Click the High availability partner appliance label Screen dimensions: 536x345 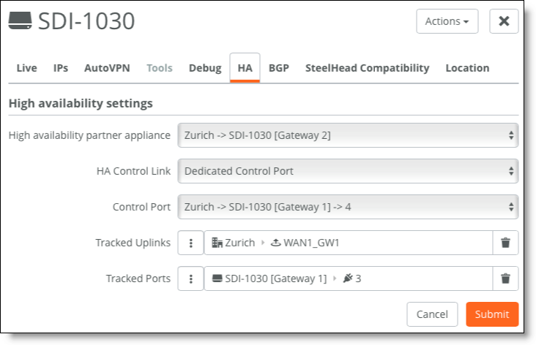click(89, 135)
